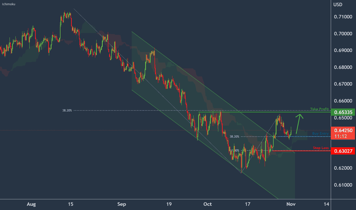Click the 0.71000 price axis label

(343, 17)
